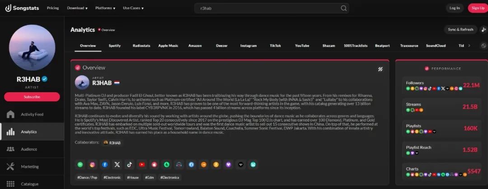Switch to the Apple Music tab
Screen dimensions: 488x189
(168, 45)
